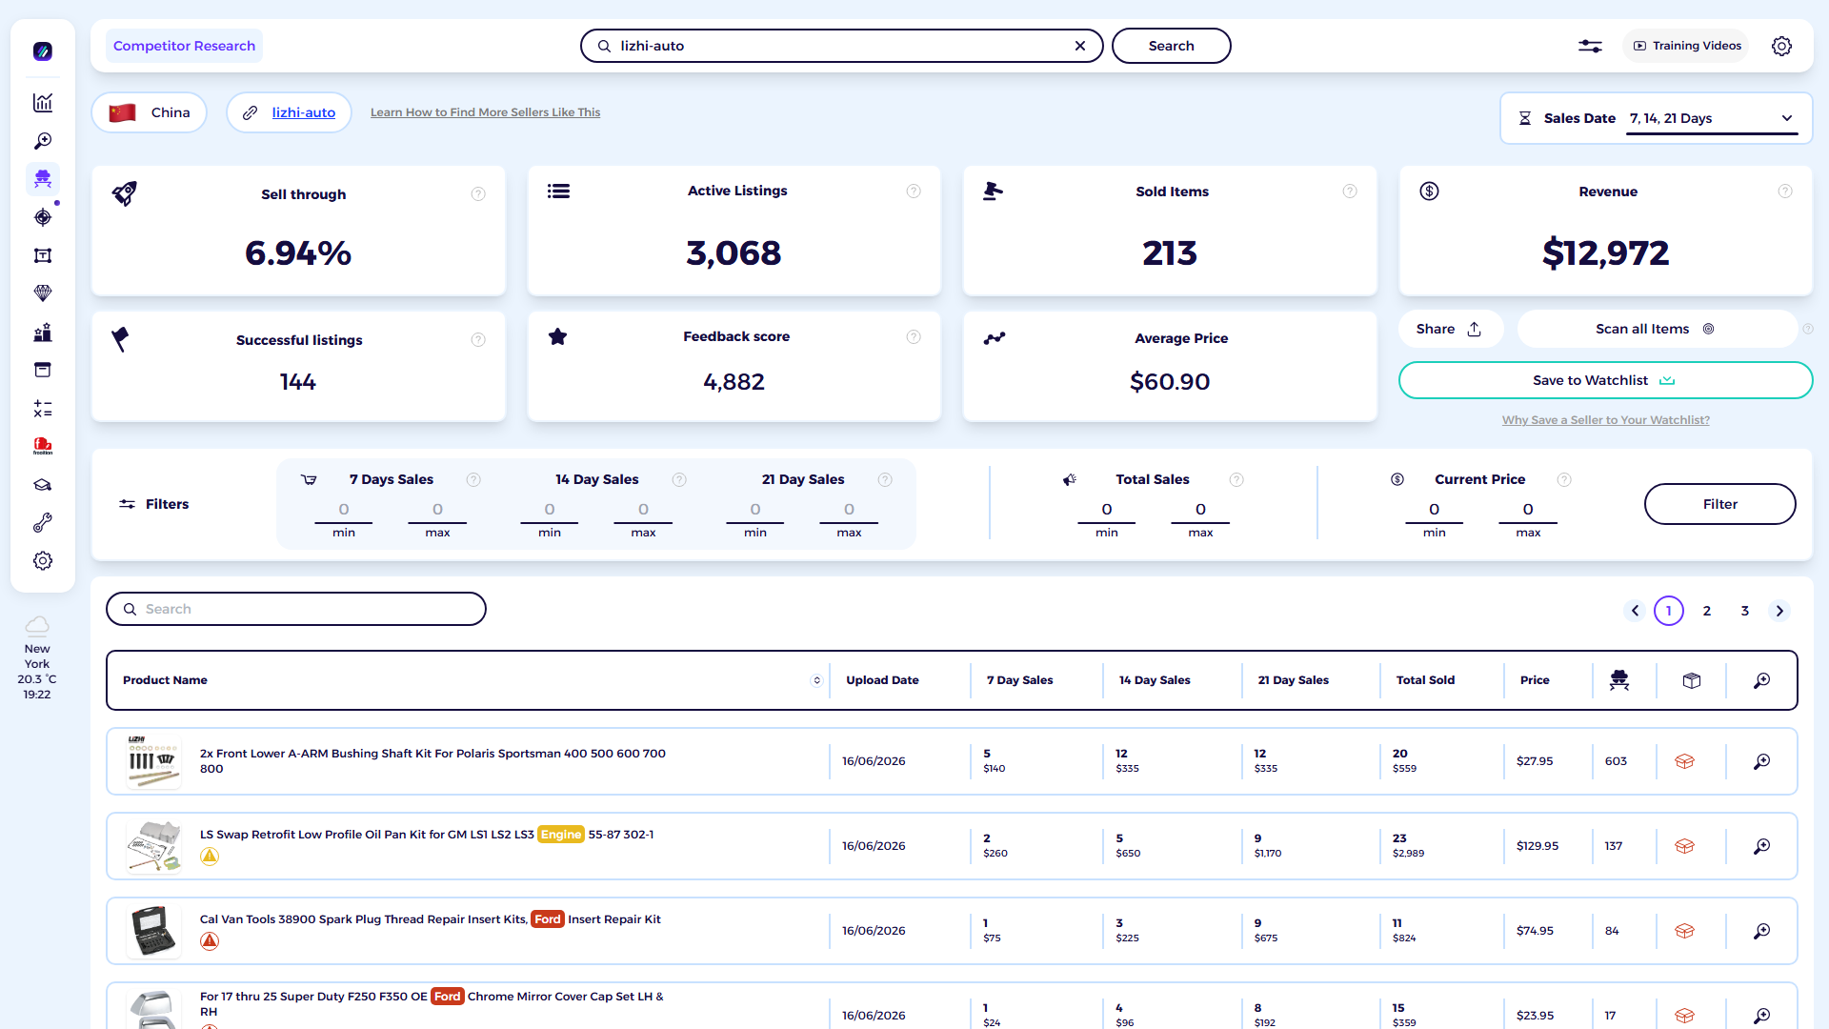Click the Competitor Research tab label

pyautogui.click(x=184, y=46)
